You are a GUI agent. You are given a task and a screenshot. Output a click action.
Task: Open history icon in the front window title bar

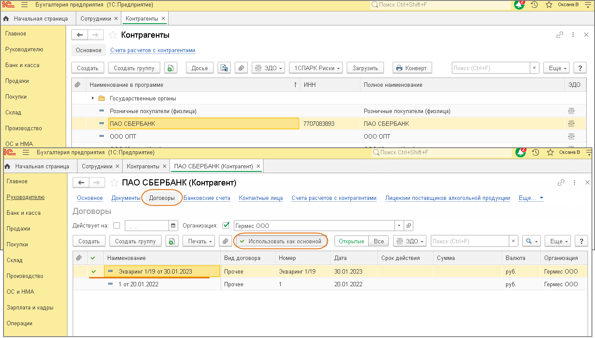click(x=535, y=153)
